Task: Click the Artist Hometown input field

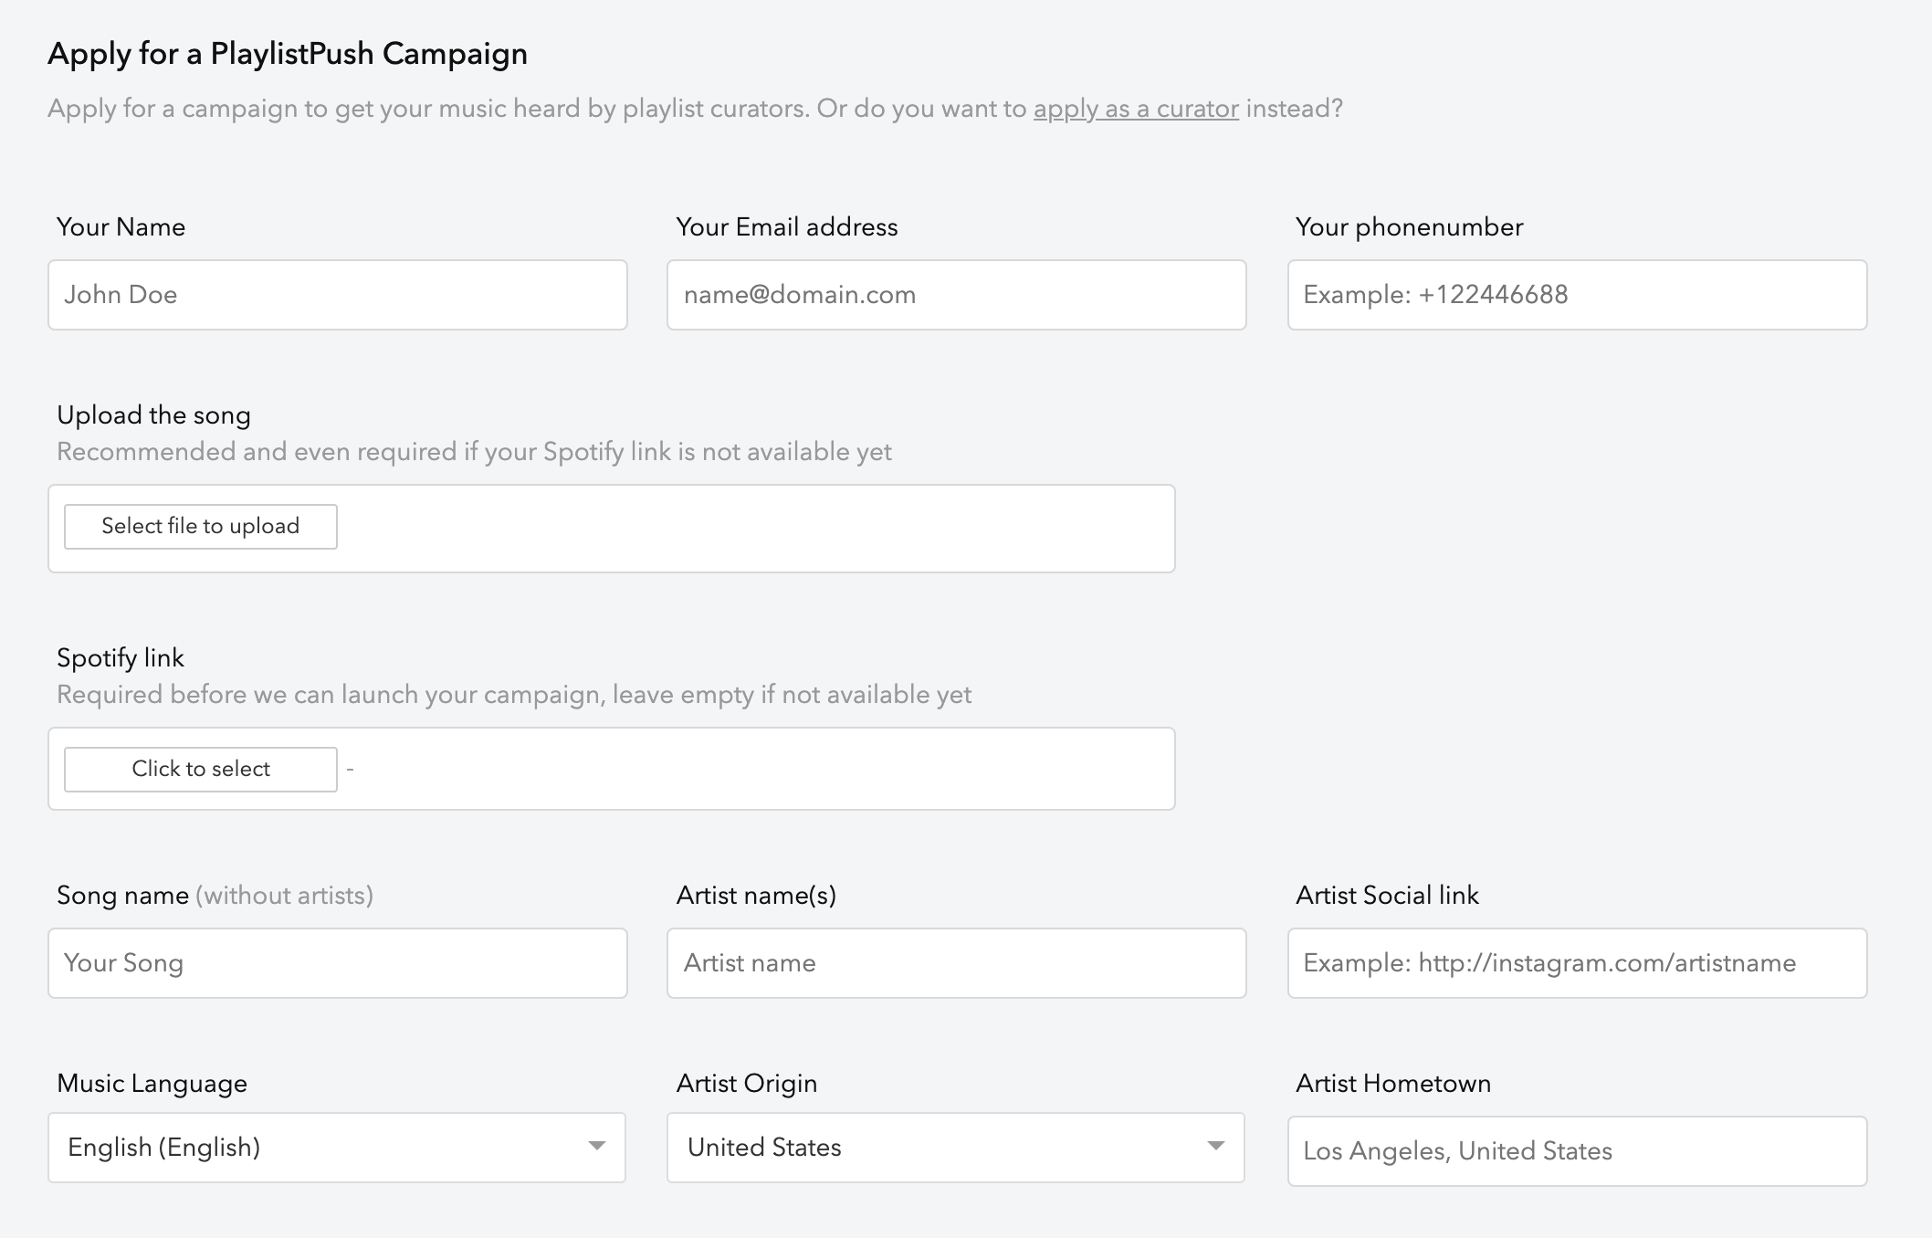Action: [1576, 1150]
